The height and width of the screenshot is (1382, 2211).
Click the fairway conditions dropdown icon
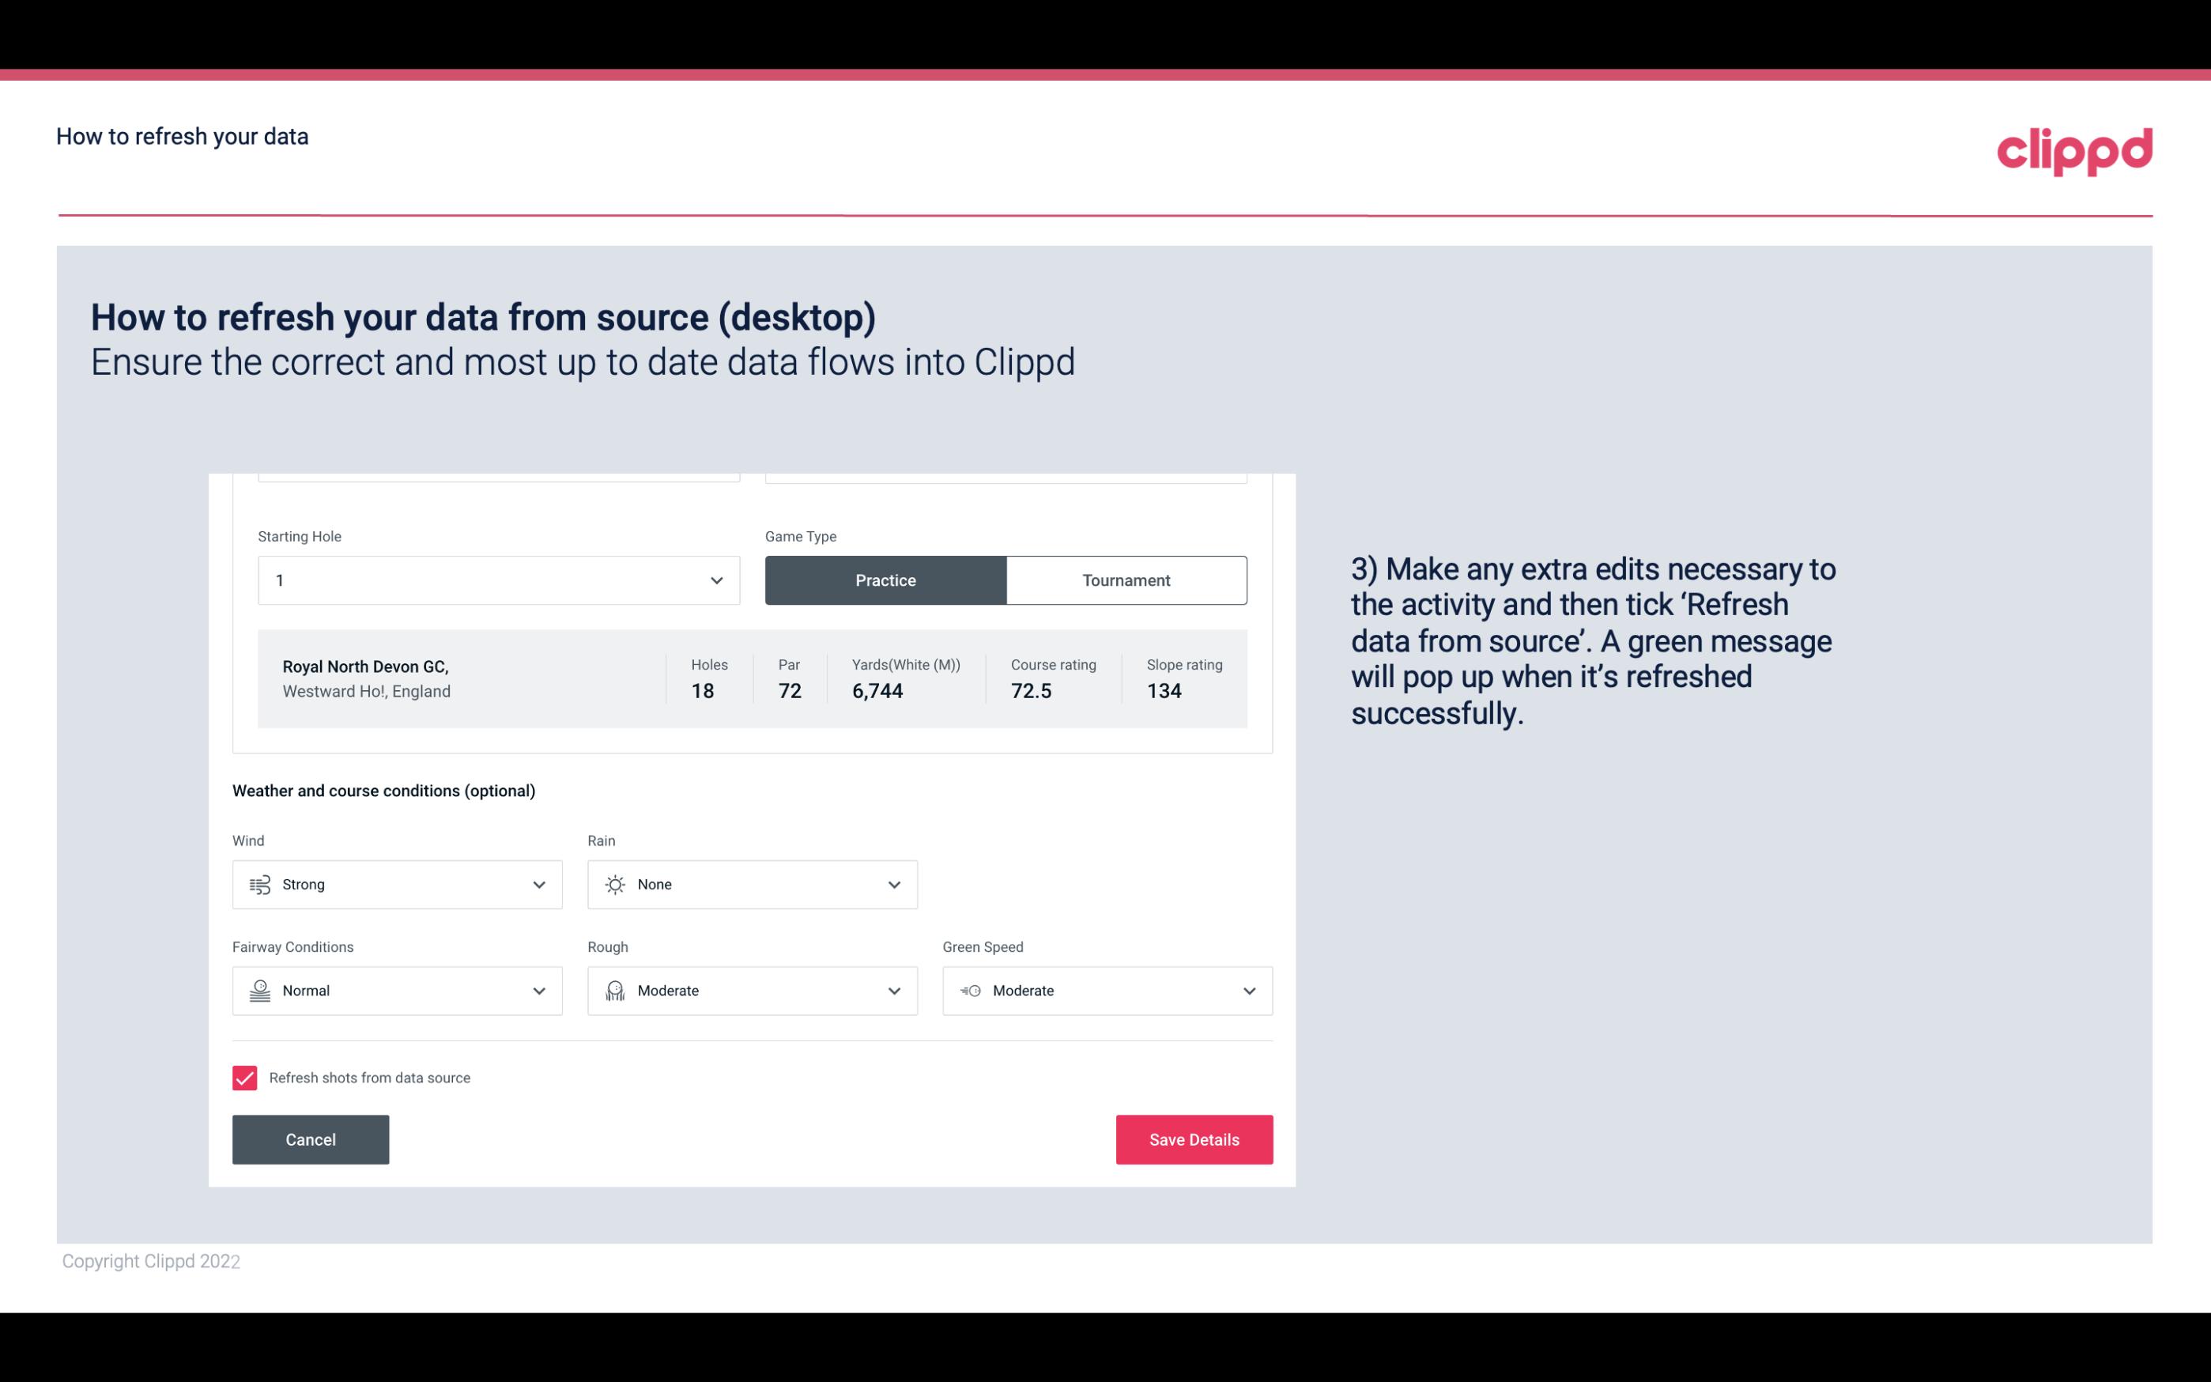537,991
